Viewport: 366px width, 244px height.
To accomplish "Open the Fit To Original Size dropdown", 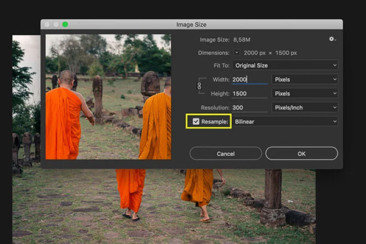I will coord(285,65).
